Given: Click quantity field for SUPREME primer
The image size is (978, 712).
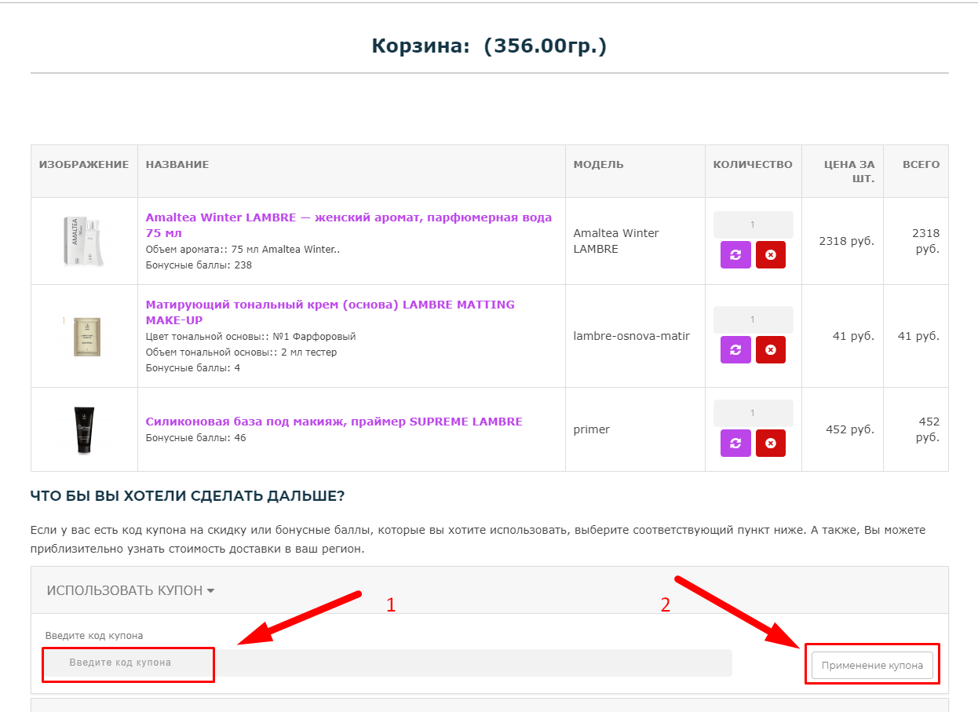Looking at the screenshot, I should click(753, 413).
